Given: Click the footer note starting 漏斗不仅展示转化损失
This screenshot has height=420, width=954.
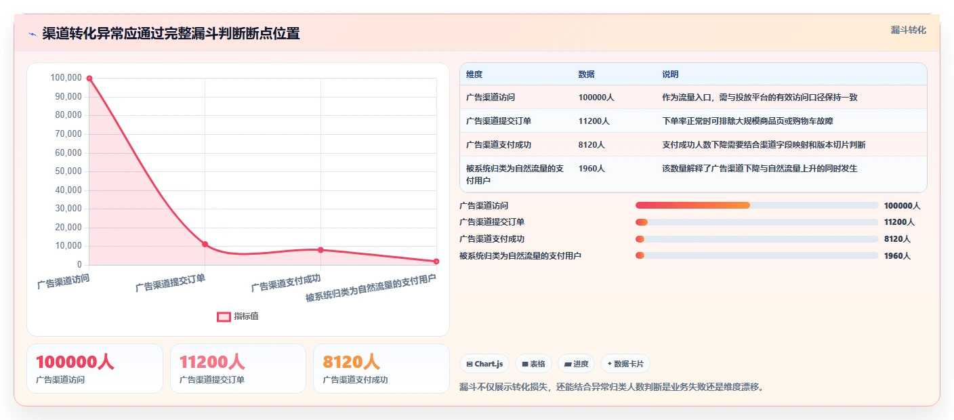Looking at the screenshot, I should (x=612, y=387).
